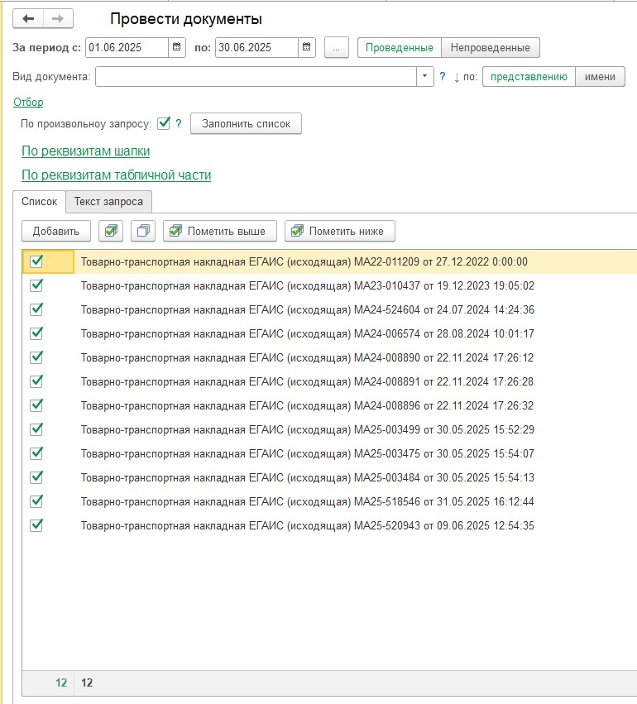Uncheck document MA22-011209 checkbox
Image resolution: width=637 pixels, height=704 pixels.
click(x=36, y=261)
